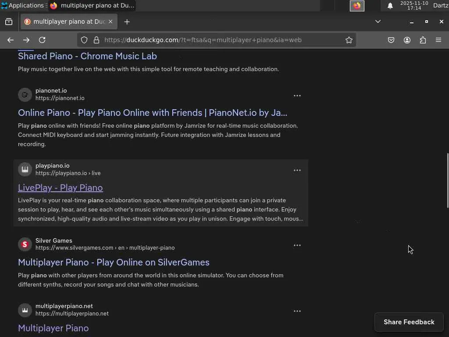Click the Firefox workspace thumbnail in panel
Screen dimensions: 449x337
pos(357,6)
